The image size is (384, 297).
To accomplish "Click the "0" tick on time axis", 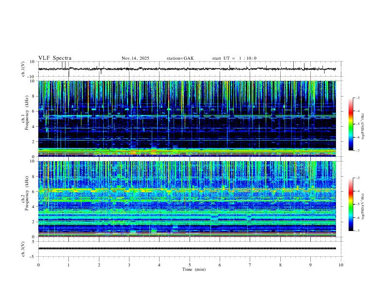I will [38, 265].
